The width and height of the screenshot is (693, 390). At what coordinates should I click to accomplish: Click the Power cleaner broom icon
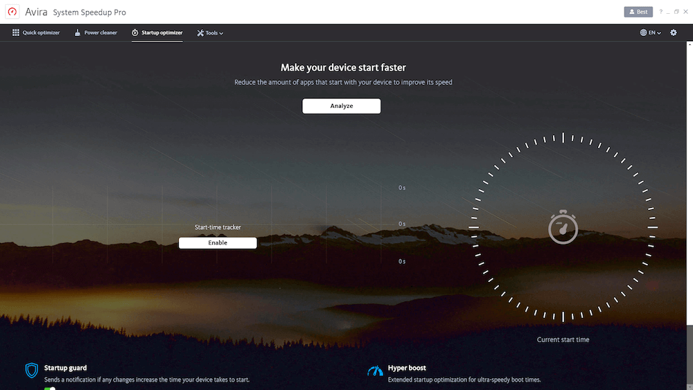78,33
